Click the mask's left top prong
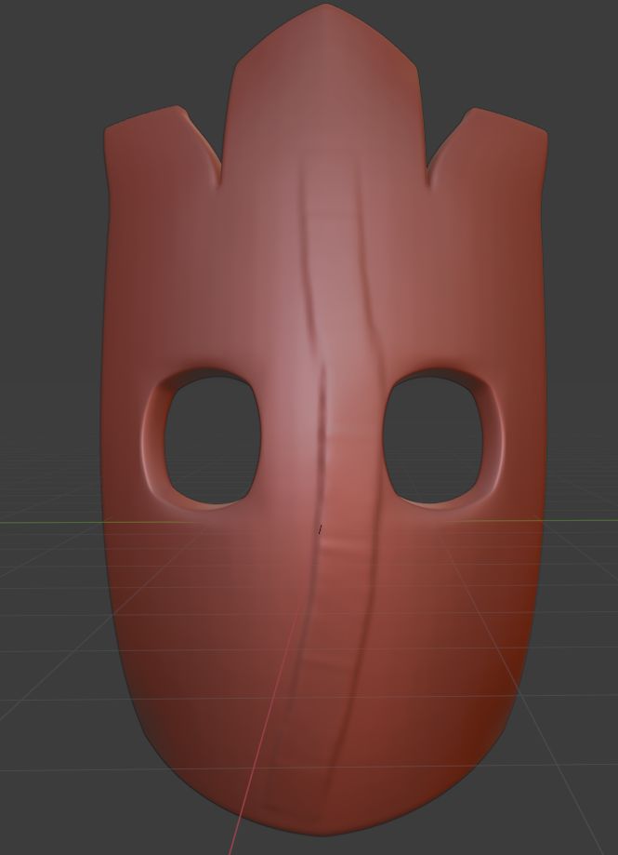 [162, 147]
